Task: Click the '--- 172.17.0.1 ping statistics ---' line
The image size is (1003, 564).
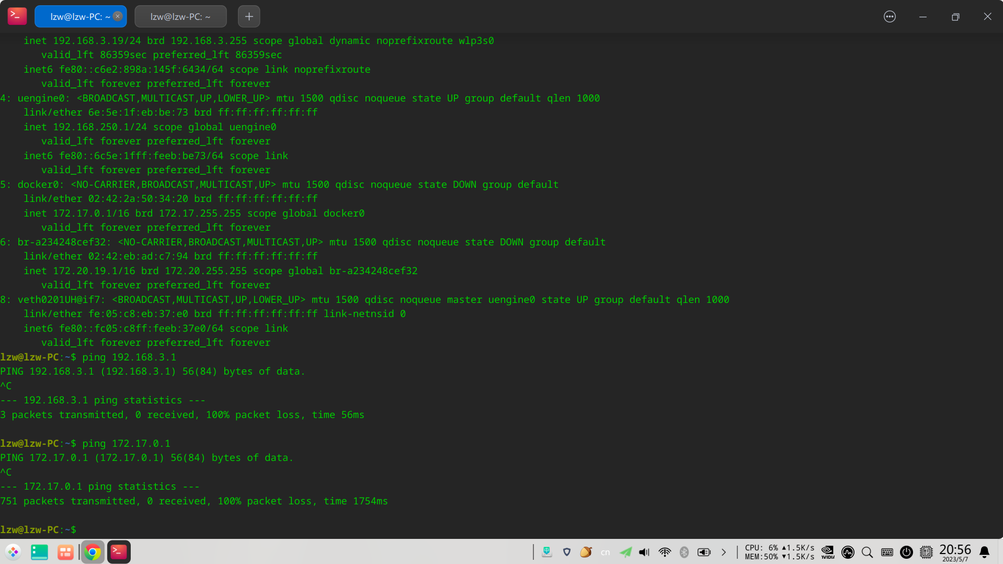Action: point(100,487)
